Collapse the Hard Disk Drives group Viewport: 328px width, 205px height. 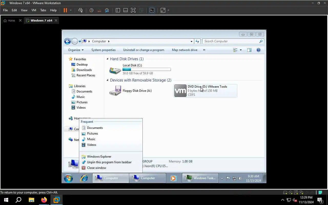(108, 59)
